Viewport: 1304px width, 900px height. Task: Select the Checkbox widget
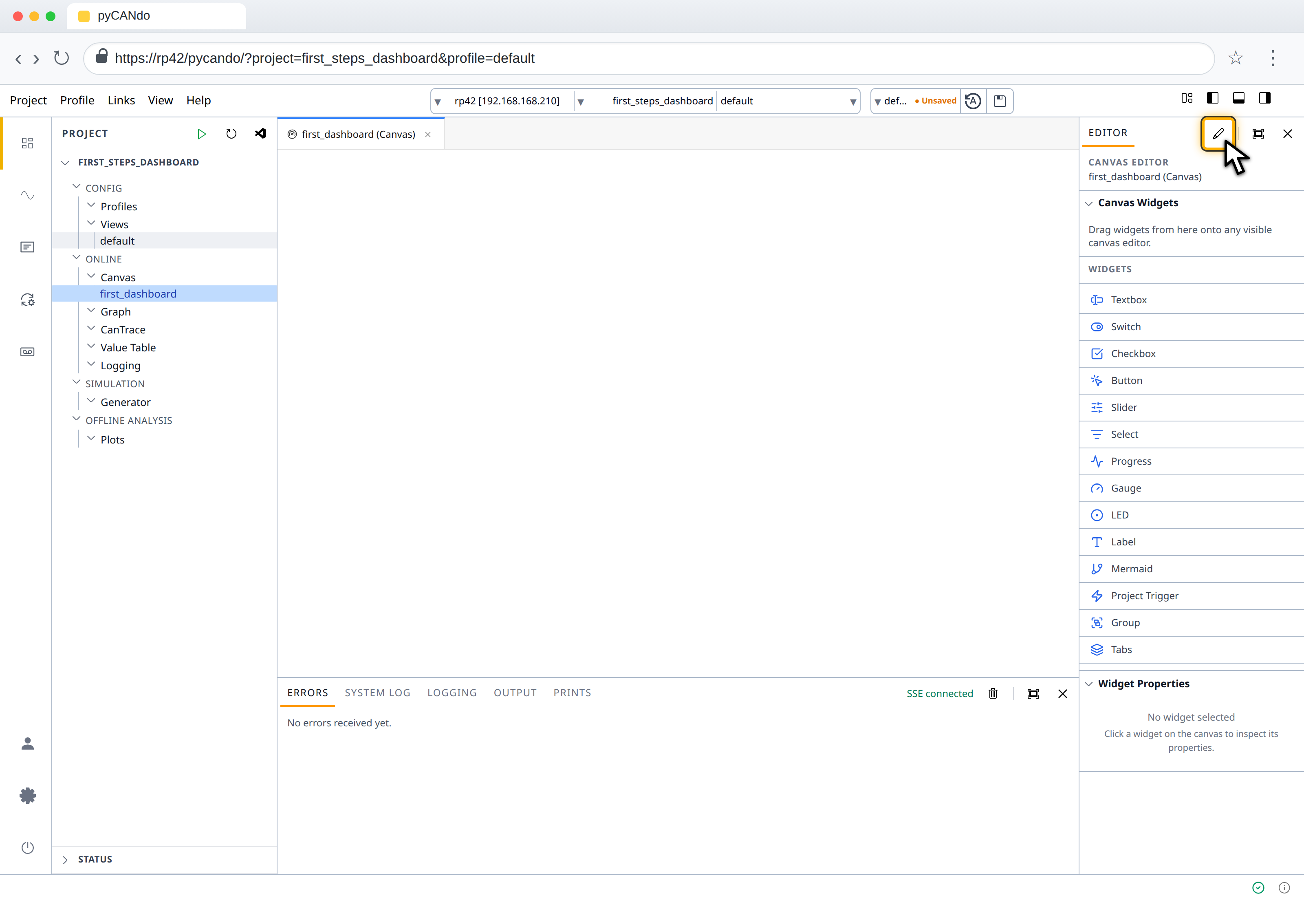1191,353
